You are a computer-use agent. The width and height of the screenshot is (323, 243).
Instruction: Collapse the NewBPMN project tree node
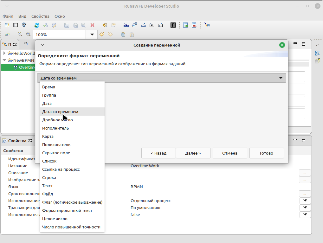click(x=4, y=60)
